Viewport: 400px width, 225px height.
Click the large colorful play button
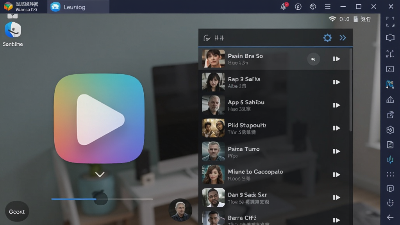pyautogui.click(x=99, y=119)
